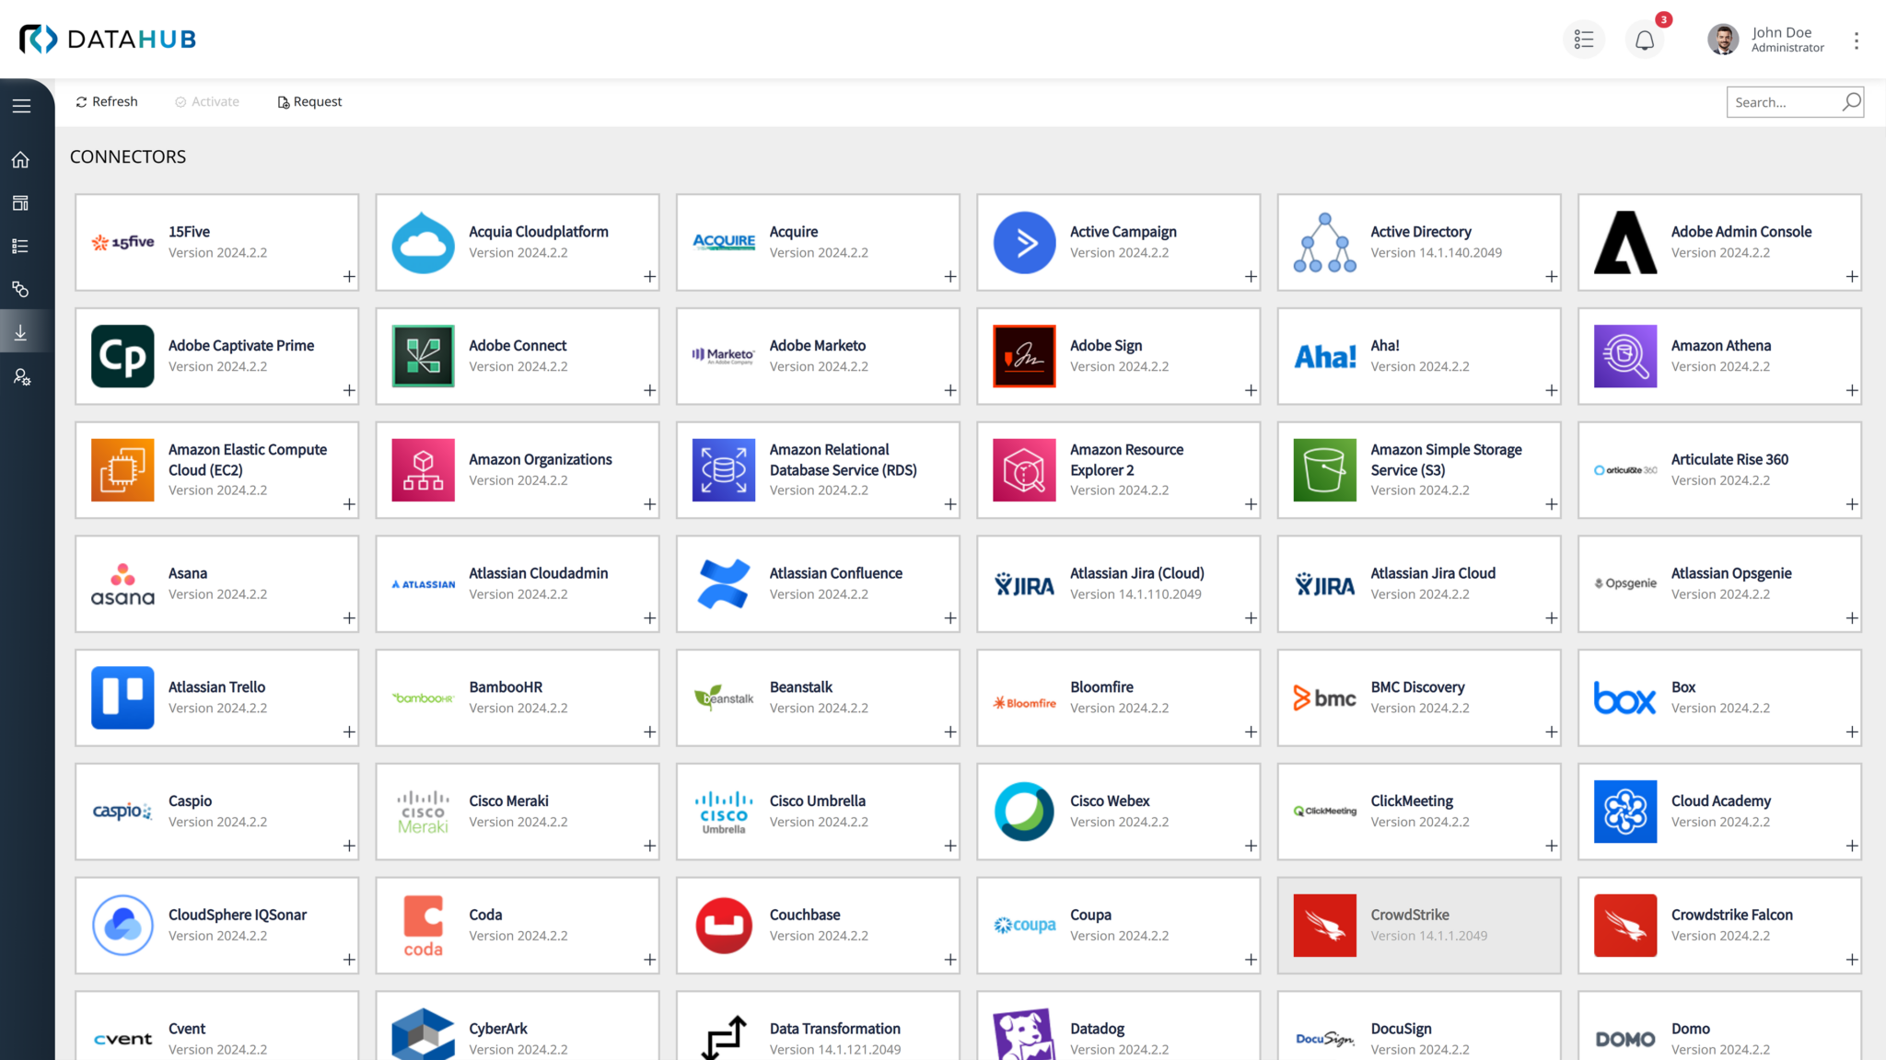This screenshot has height=1060, width=1886.
Task: Select the Atlassian Jira (Cloud) name
Action: point(1137,573)
